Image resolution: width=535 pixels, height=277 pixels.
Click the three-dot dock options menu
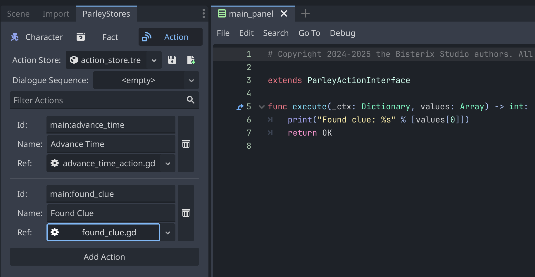point(203,13)
